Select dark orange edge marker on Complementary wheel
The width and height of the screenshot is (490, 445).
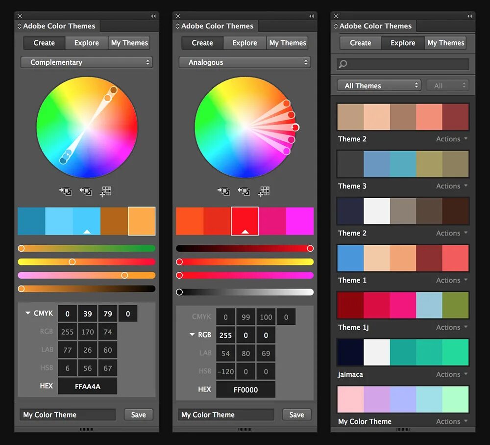[x=114, y=90]
